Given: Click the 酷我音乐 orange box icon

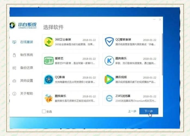Looking at the screenshot, I should 49,98.
